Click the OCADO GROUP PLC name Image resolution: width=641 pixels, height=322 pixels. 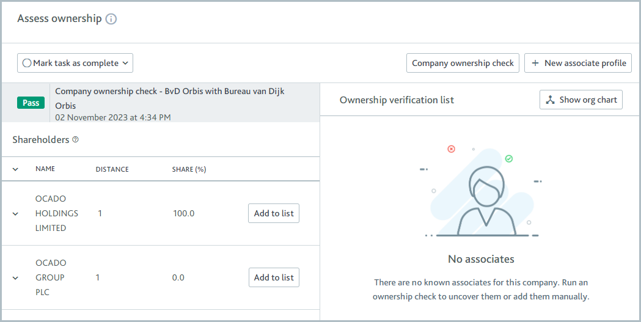51,277
